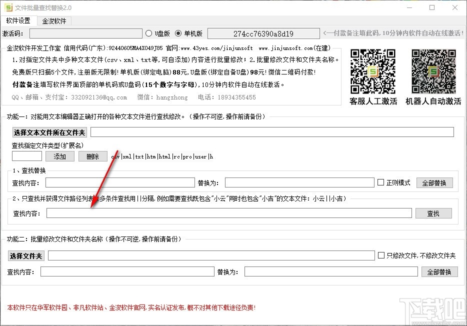Click website text www.jinjunsoft.com
Screen dimensions: 467x326
pyautogui.click(x=285, y=48)
